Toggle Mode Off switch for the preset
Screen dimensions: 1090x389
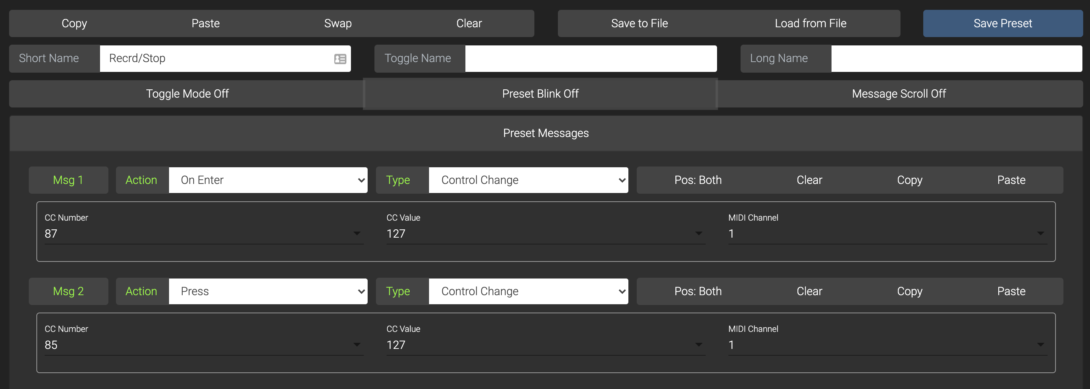coord(187,94)
